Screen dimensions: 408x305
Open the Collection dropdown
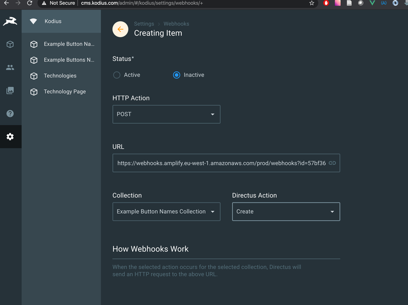pos(166,211)
